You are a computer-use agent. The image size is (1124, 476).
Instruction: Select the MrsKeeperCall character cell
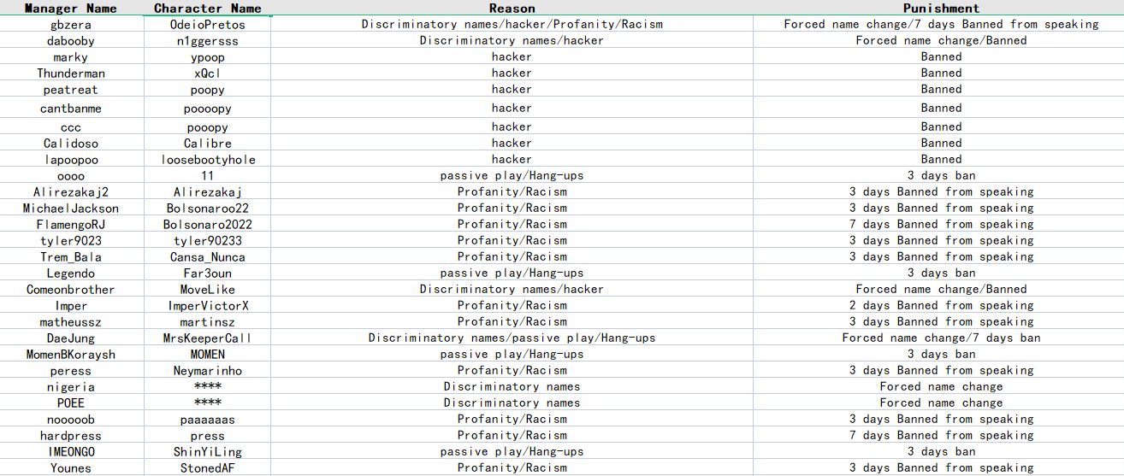(x=208, y=338)
